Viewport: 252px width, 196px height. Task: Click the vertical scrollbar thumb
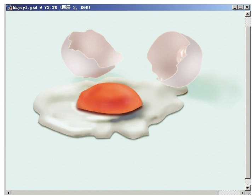(x=247, y=103)
